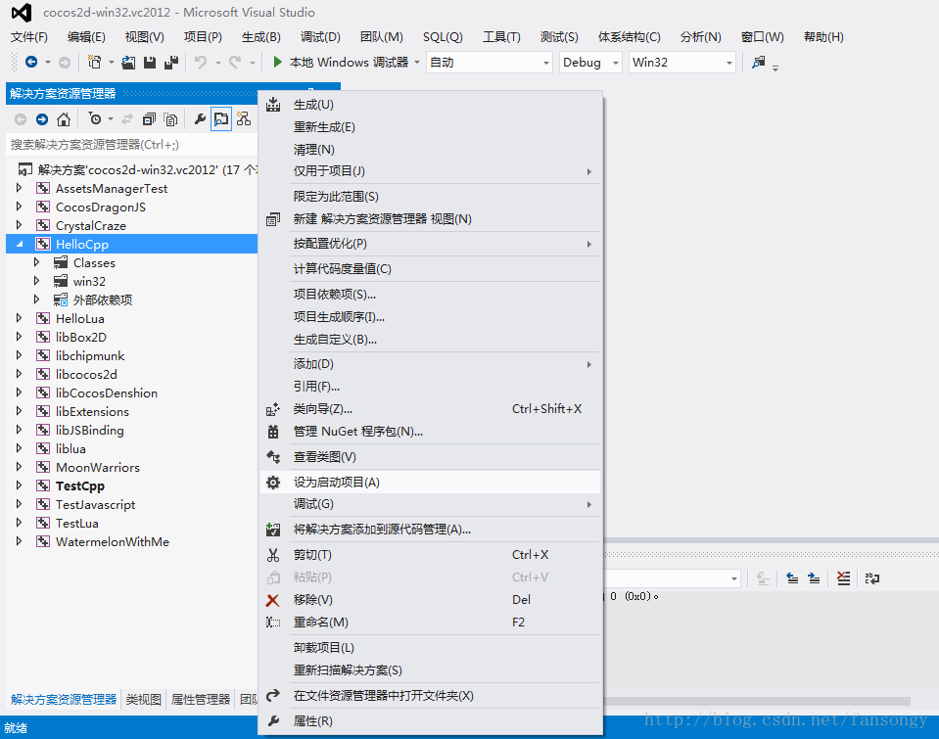Expand the libcocos2d project node
The width and height of the screenshot is (939, 739).
click(x=20, y=374)
